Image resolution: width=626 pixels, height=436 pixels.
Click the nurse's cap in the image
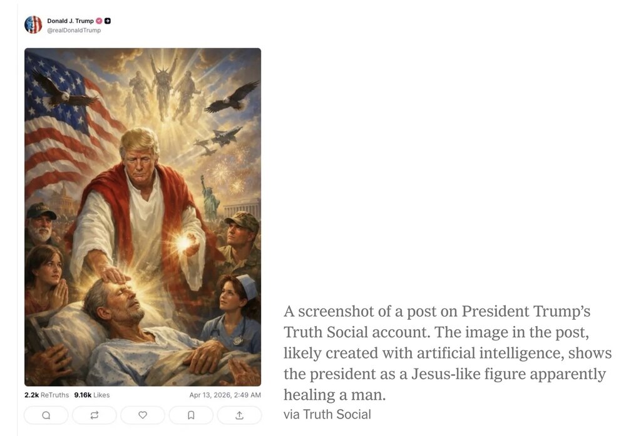247,287
